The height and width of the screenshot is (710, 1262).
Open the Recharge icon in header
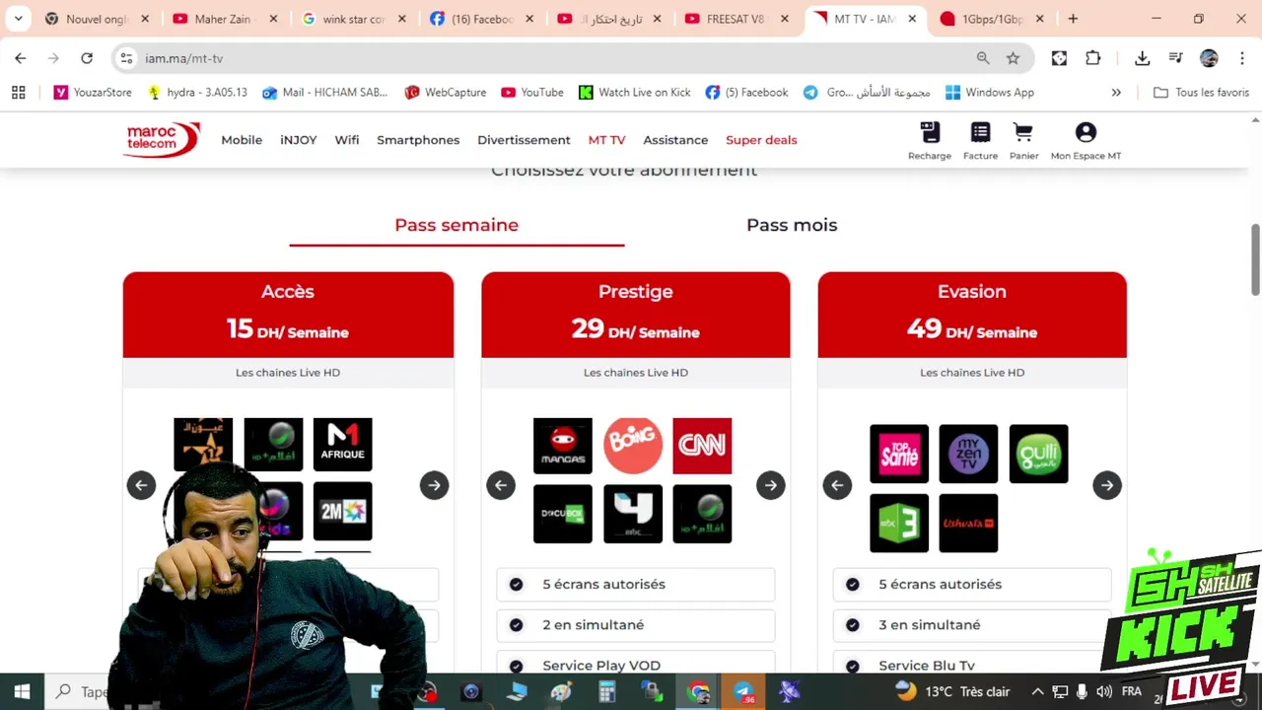click(x=930, y=140)
